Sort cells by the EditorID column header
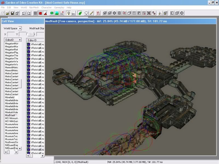The height and width of the screenshot is (164, 219). pos(13,40)
